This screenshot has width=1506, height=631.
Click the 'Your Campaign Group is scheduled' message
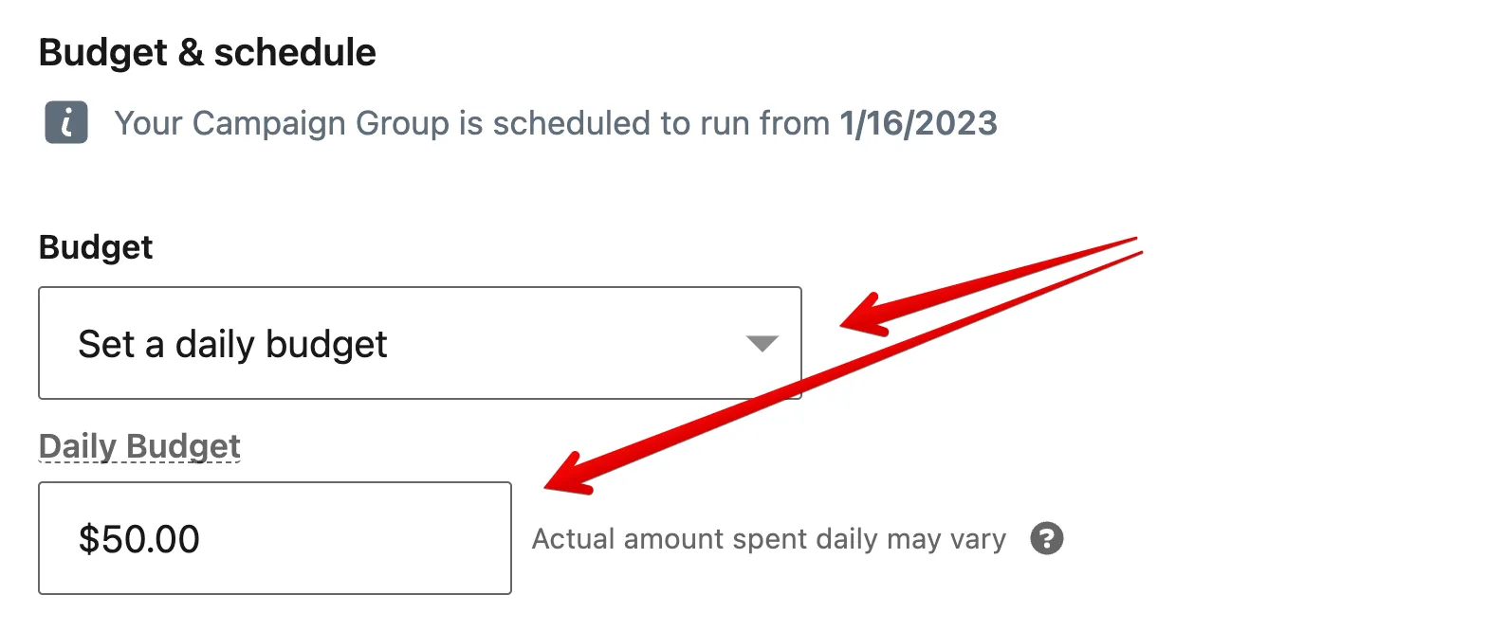point(474,123)
